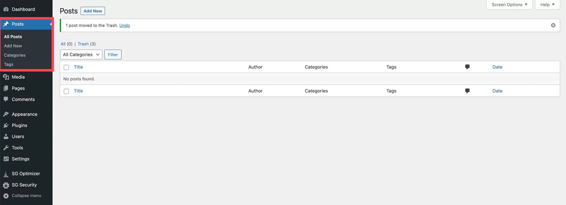Click the Undo link in the notice
This screenshot has width=566, height=205.
(x=125, y=25)
